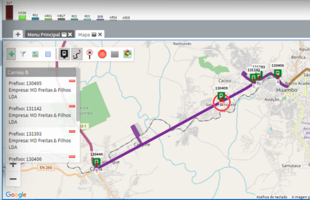Collapse the car 131393 entry
Image resolution: width=310 pixels, height=200 pixels.
72,131
